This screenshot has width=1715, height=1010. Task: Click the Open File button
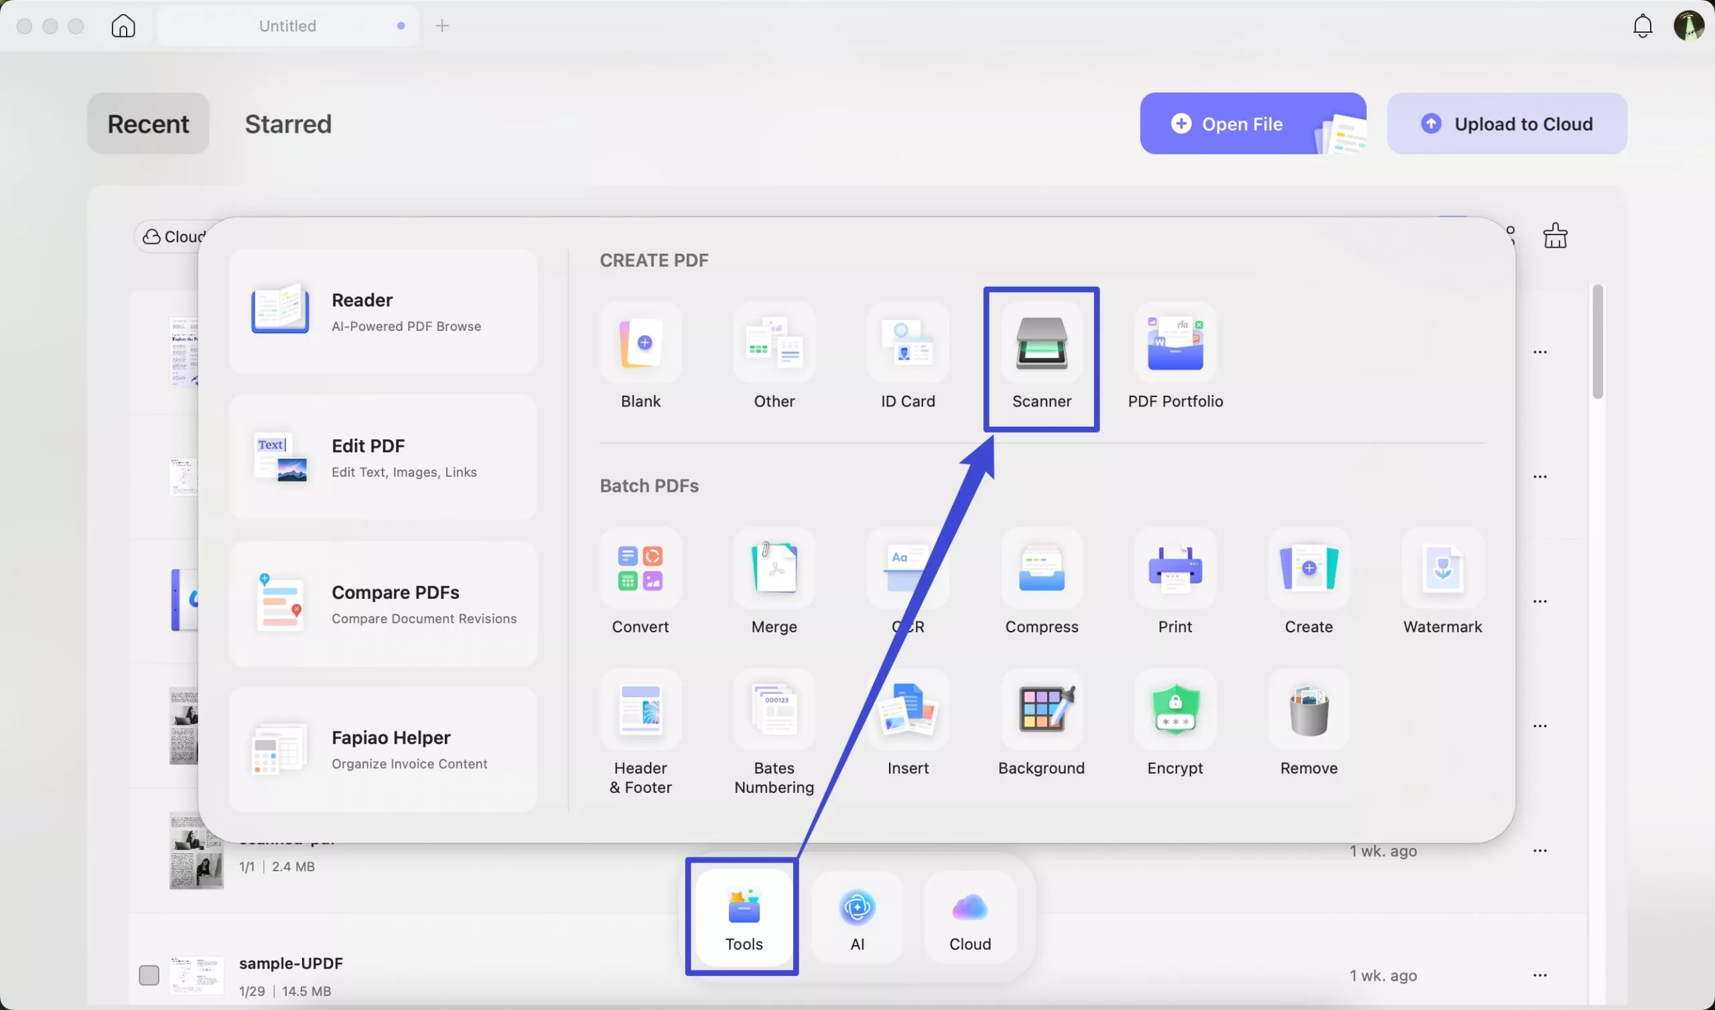[1253, 123]
